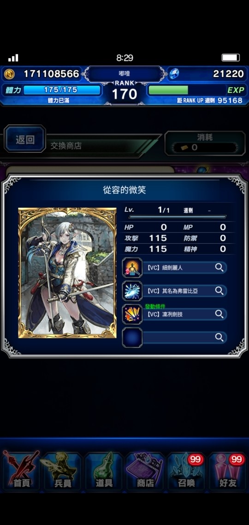Tap the 凜冽劍技 skill icon

pos(132,314)
